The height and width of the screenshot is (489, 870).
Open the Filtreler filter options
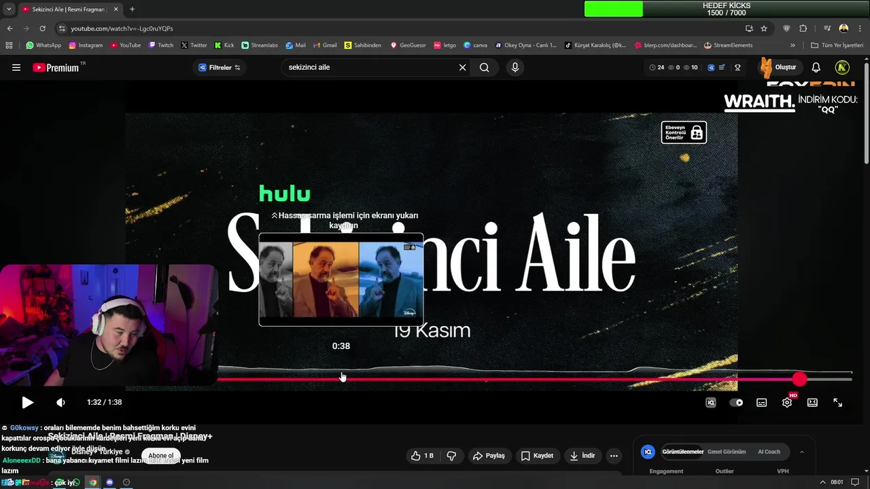click(219, 67)
